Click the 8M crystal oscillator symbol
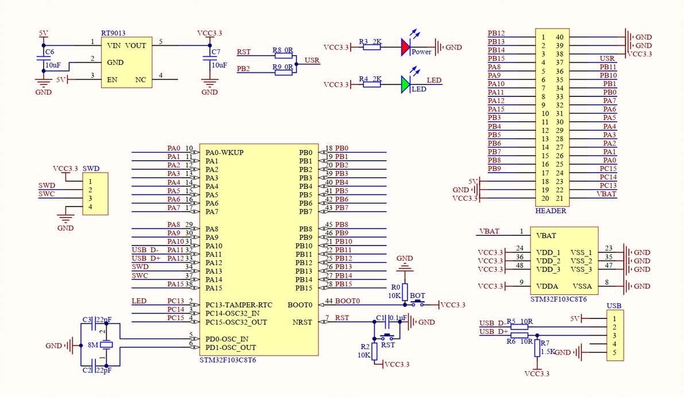 pyautogui.click(x=106, y=345)
